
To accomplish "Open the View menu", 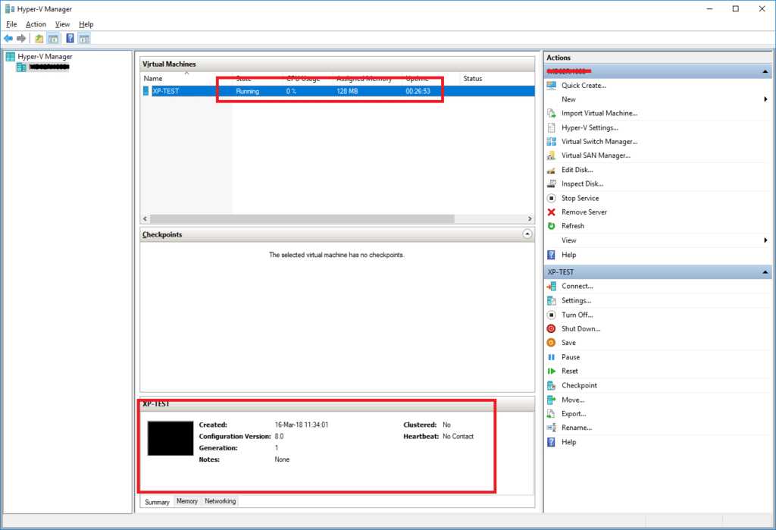I will 62,24.
